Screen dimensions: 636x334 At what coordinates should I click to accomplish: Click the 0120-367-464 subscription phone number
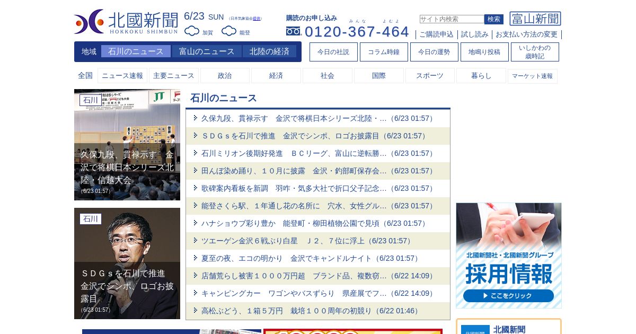click(x=357, y=31)
